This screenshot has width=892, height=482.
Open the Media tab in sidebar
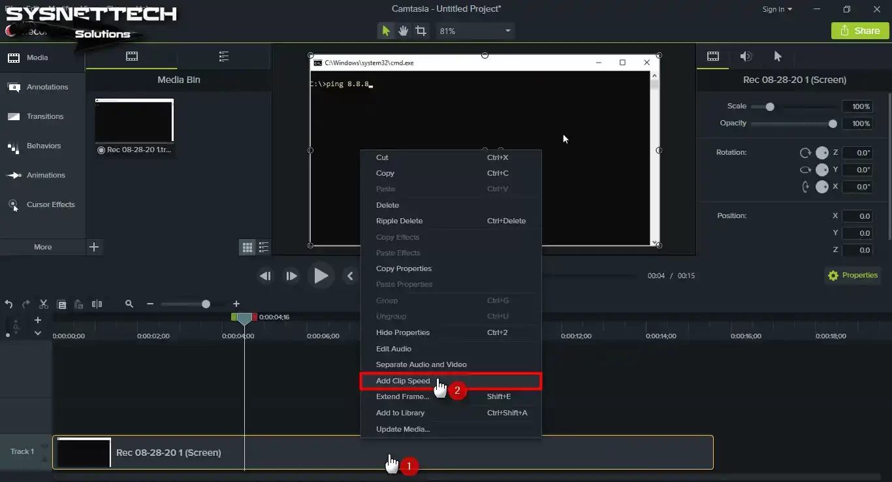click(x=42, y=57)
